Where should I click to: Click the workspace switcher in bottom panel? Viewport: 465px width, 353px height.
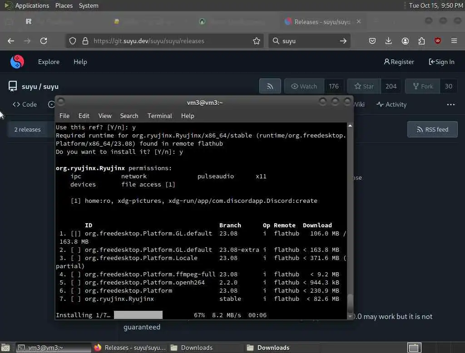click(414, 348)
